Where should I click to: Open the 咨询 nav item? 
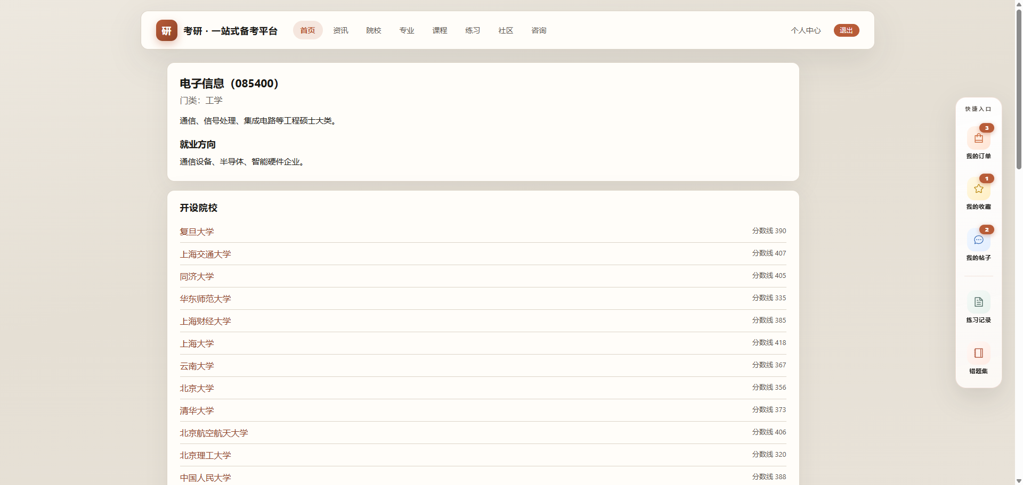click(539, 30)
